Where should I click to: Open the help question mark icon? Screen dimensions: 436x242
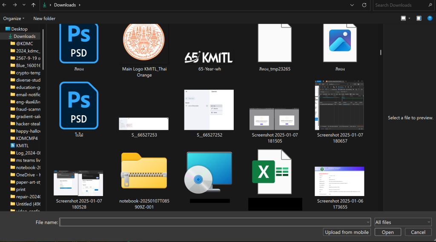[x=430, y=18]
